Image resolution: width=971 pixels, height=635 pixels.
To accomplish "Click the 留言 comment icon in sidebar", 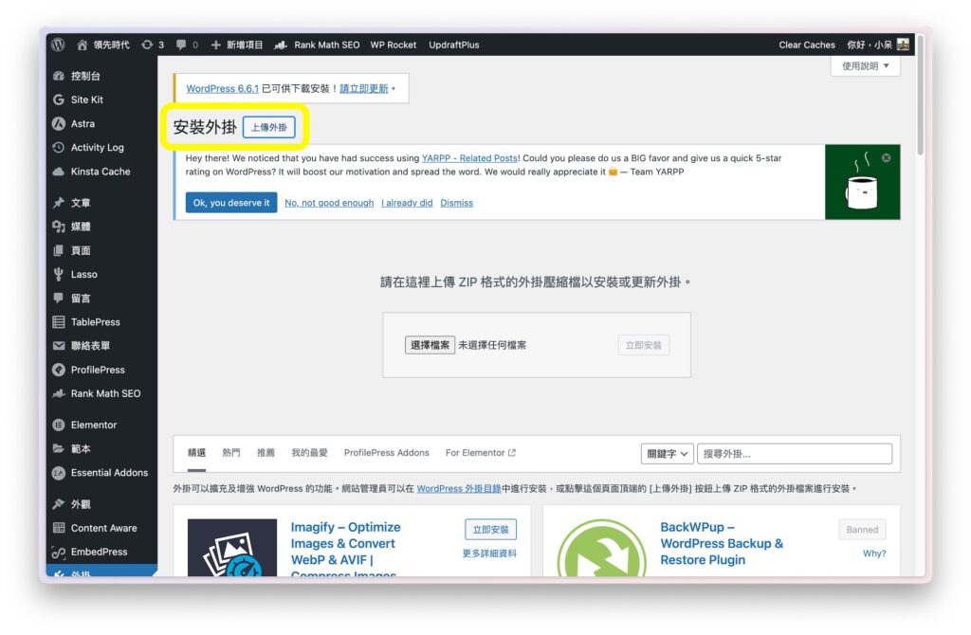I will click(x=59, y=298).
